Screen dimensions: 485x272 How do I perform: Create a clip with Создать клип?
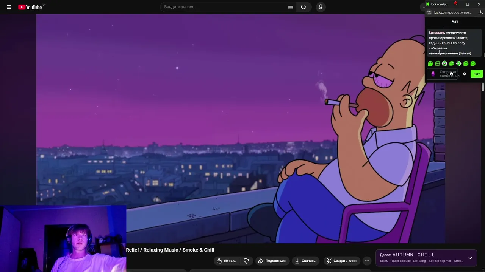click(x=341, y=261)
